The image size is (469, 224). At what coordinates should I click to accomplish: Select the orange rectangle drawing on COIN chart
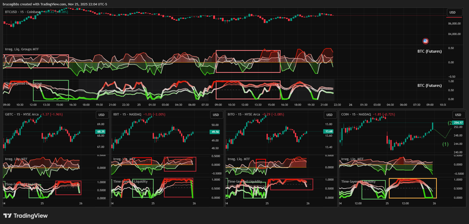pyautogui.click(x=413, y=179)
